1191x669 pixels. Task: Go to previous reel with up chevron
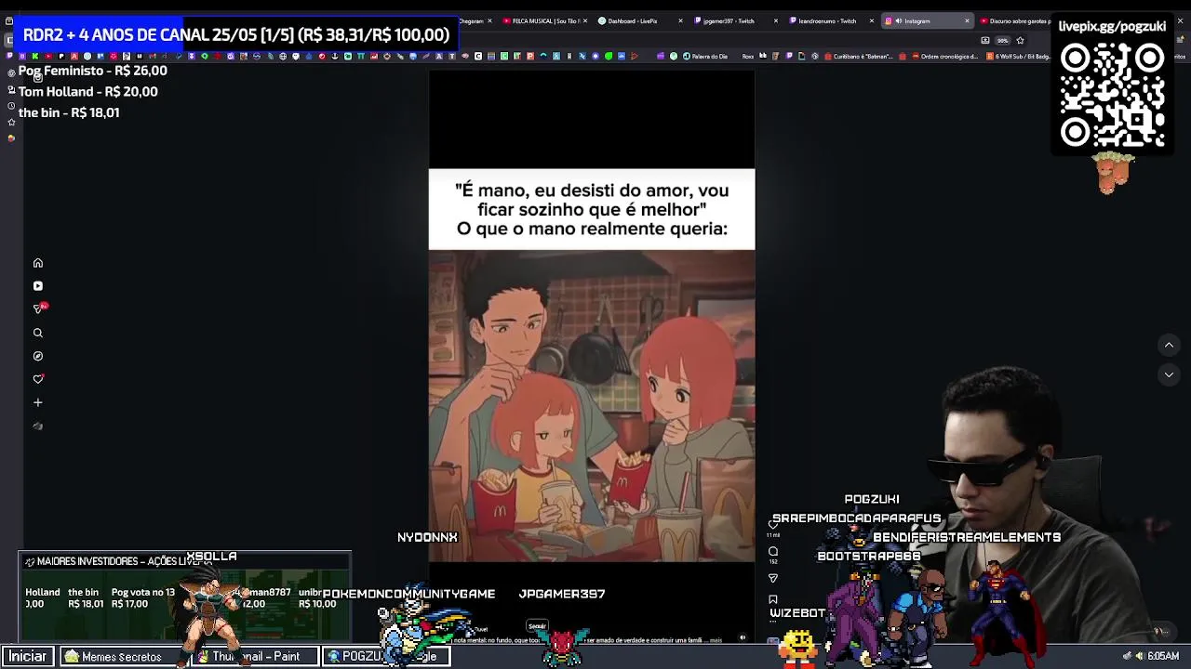[1169, 345]
